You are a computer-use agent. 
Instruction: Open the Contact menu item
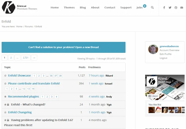[x=110, y=7]
